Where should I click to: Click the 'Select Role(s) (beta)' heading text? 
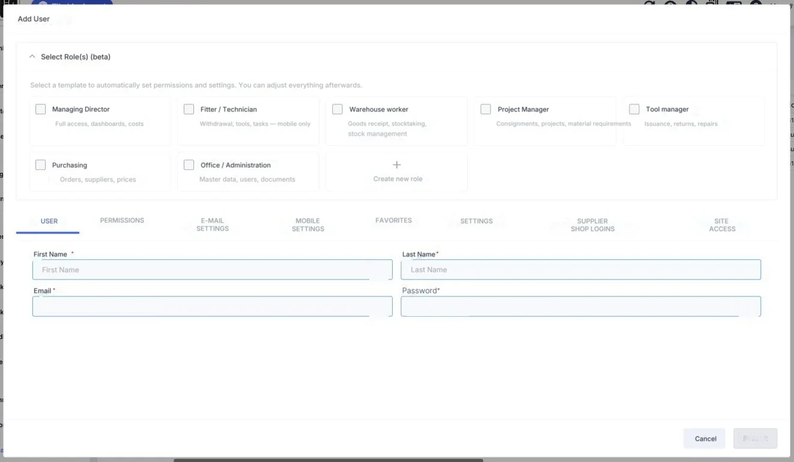click(x=76, y=57)
